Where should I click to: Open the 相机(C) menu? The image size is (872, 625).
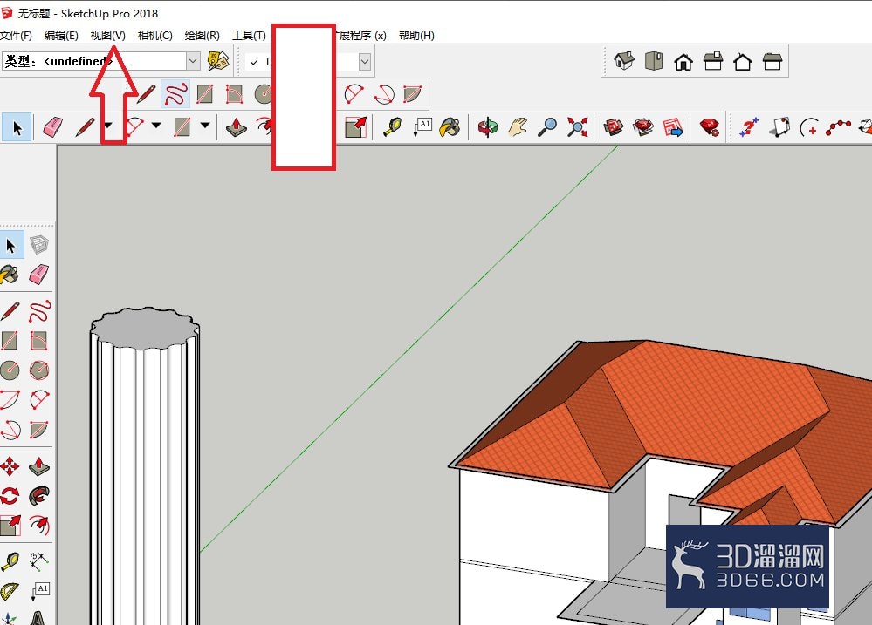[155, 36]
